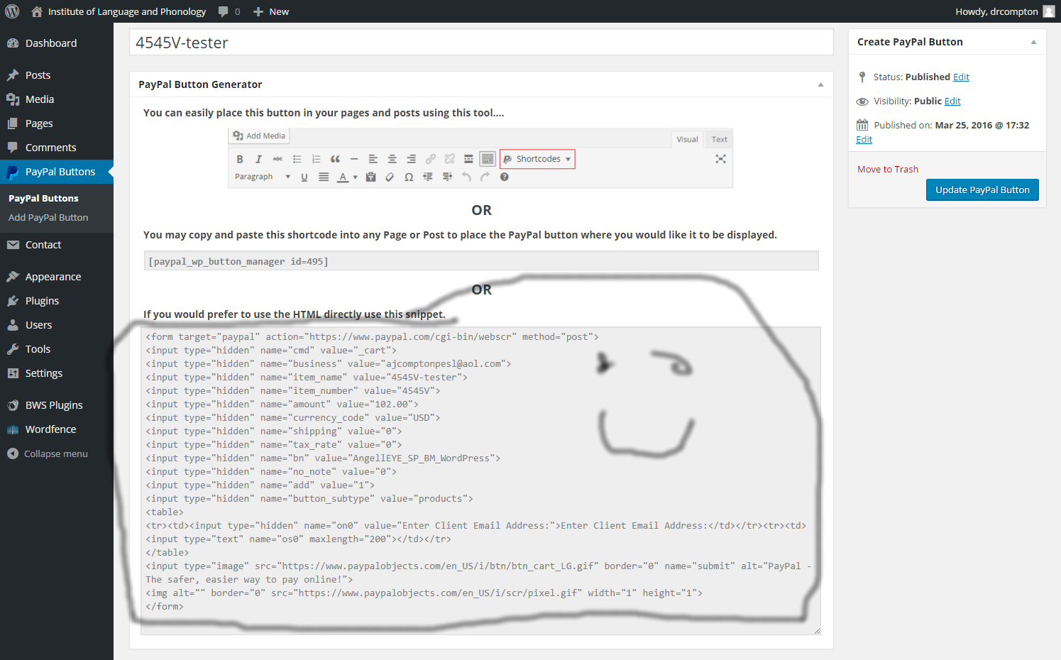
Task: Collapse the Create PayPal Button panel
Action: (1033, 42)
